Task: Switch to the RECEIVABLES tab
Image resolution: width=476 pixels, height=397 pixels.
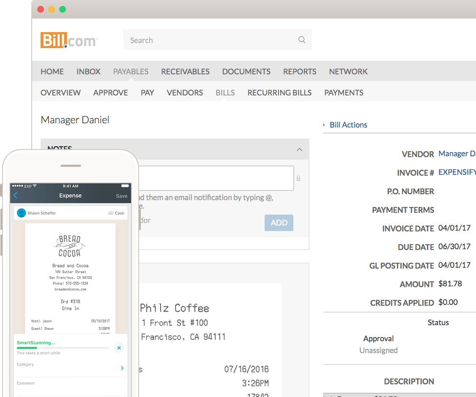Action: (185, 71)
